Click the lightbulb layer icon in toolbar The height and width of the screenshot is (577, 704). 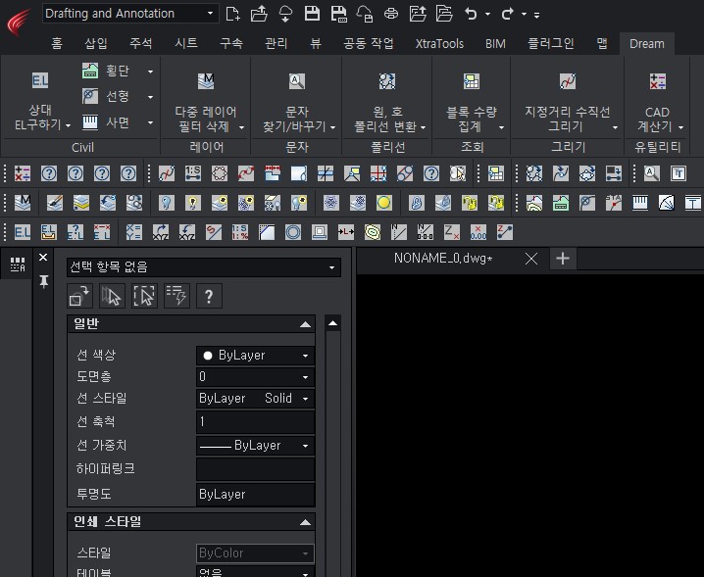click(166, 203)
